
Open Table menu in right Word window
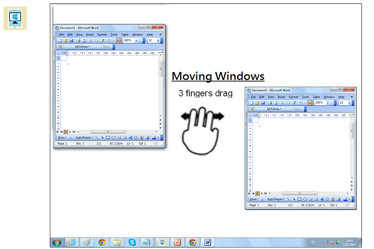(x=316, y=97)
